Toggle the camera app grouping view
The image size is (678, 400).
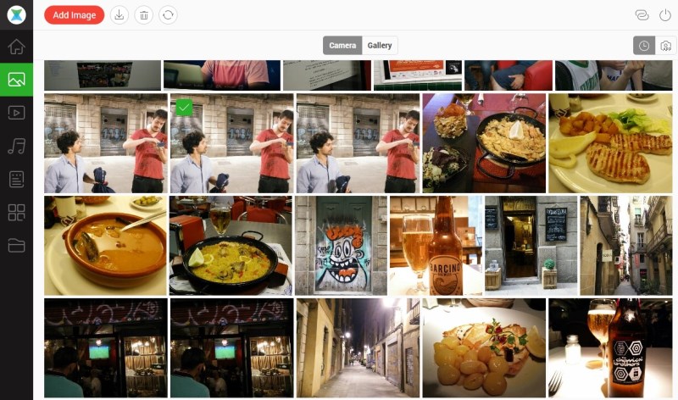(x=665, y=46)
